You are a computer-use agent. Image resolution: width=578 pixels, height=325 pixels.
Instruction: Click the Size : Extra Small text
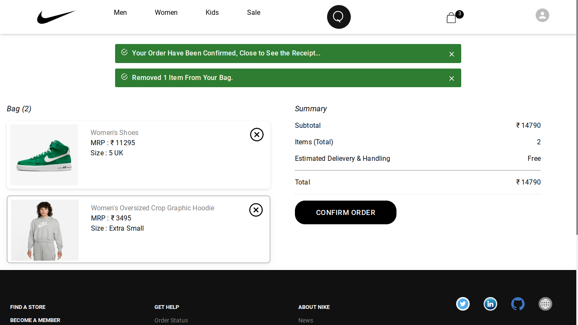point(118,229)
